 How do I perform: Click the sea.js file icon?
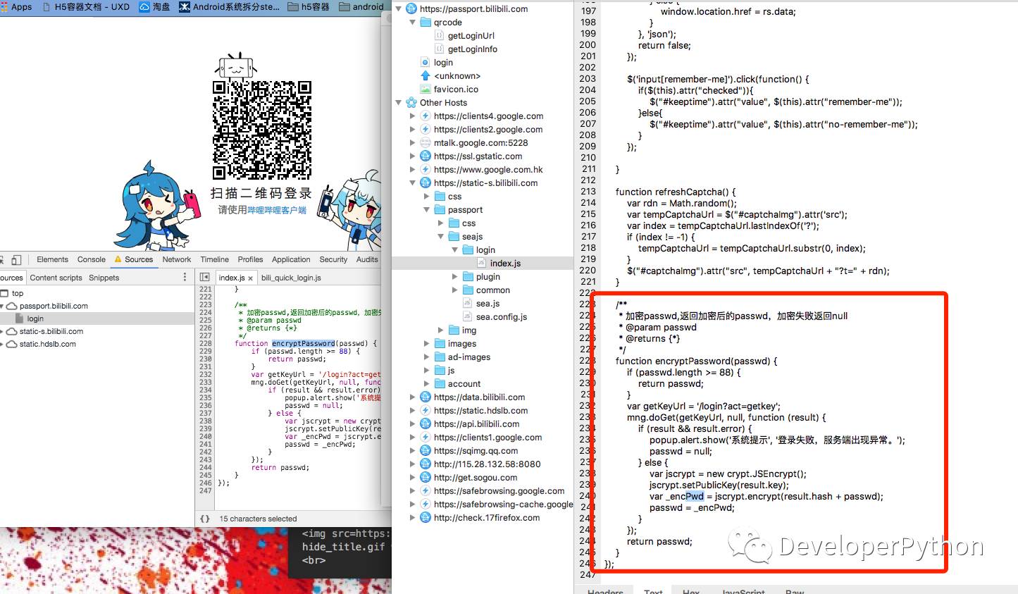(x=467, y=304)
